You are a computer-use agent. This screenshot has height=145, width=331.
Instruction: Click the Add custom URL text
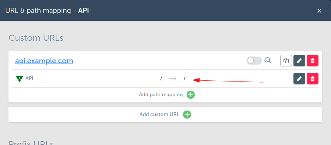point(159,114)
